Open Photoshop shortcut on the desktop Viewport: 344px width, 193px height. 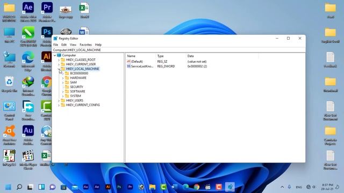(x=47, y=32)
